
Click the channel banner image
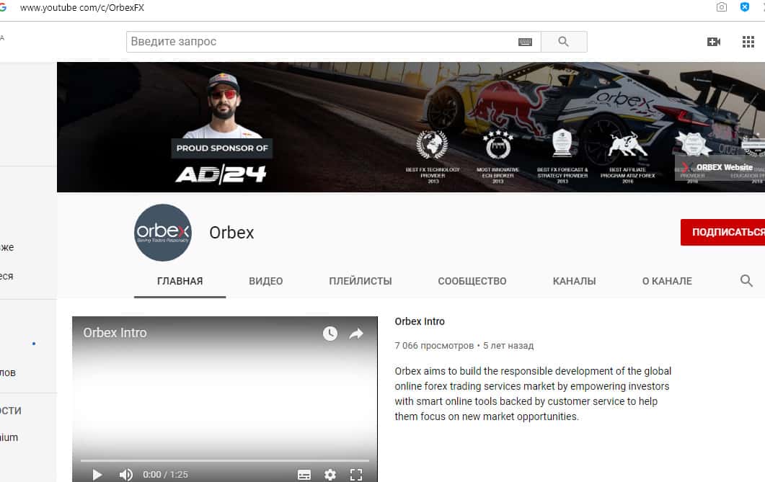click(411, 127)
